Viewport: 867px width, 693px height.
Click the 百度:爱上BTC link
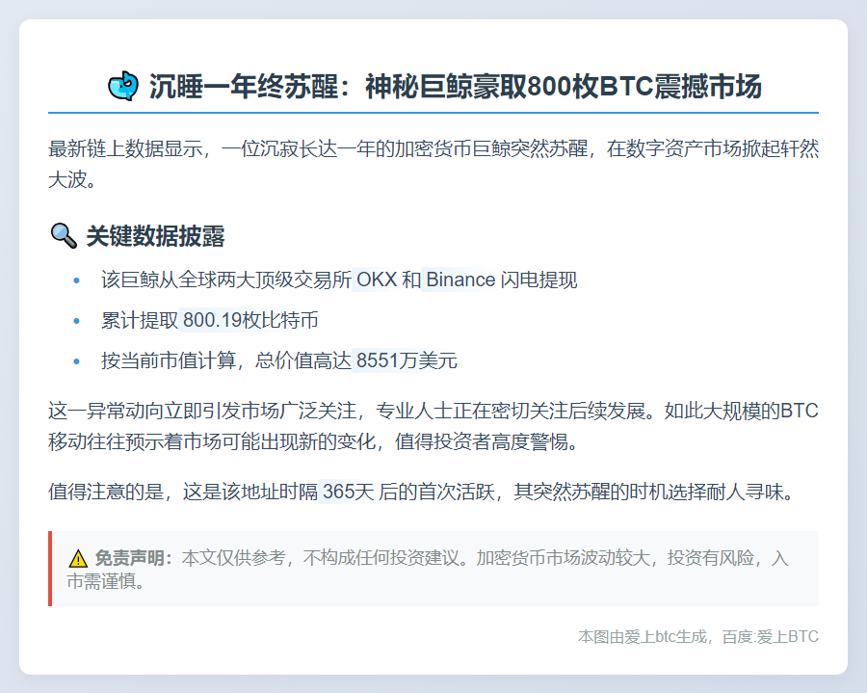tap(773, 636)
